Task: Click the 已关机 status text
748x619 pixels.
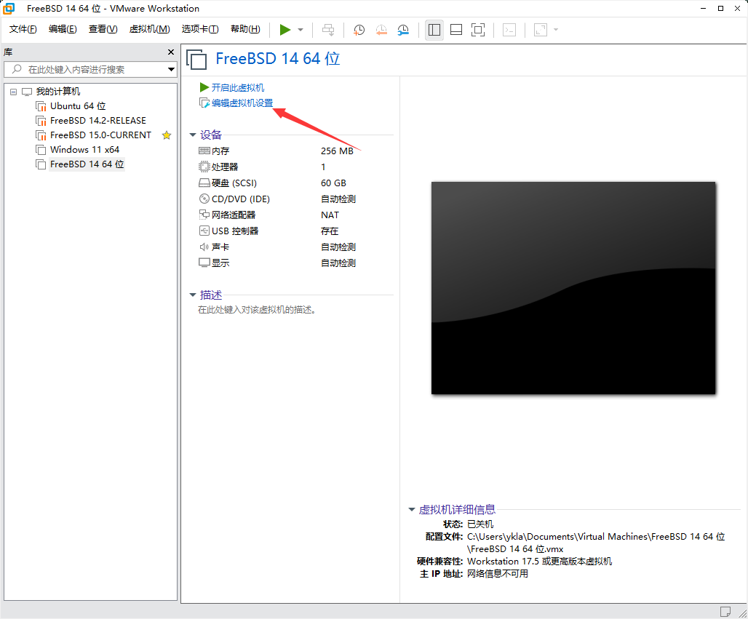Action: [480, 524]
